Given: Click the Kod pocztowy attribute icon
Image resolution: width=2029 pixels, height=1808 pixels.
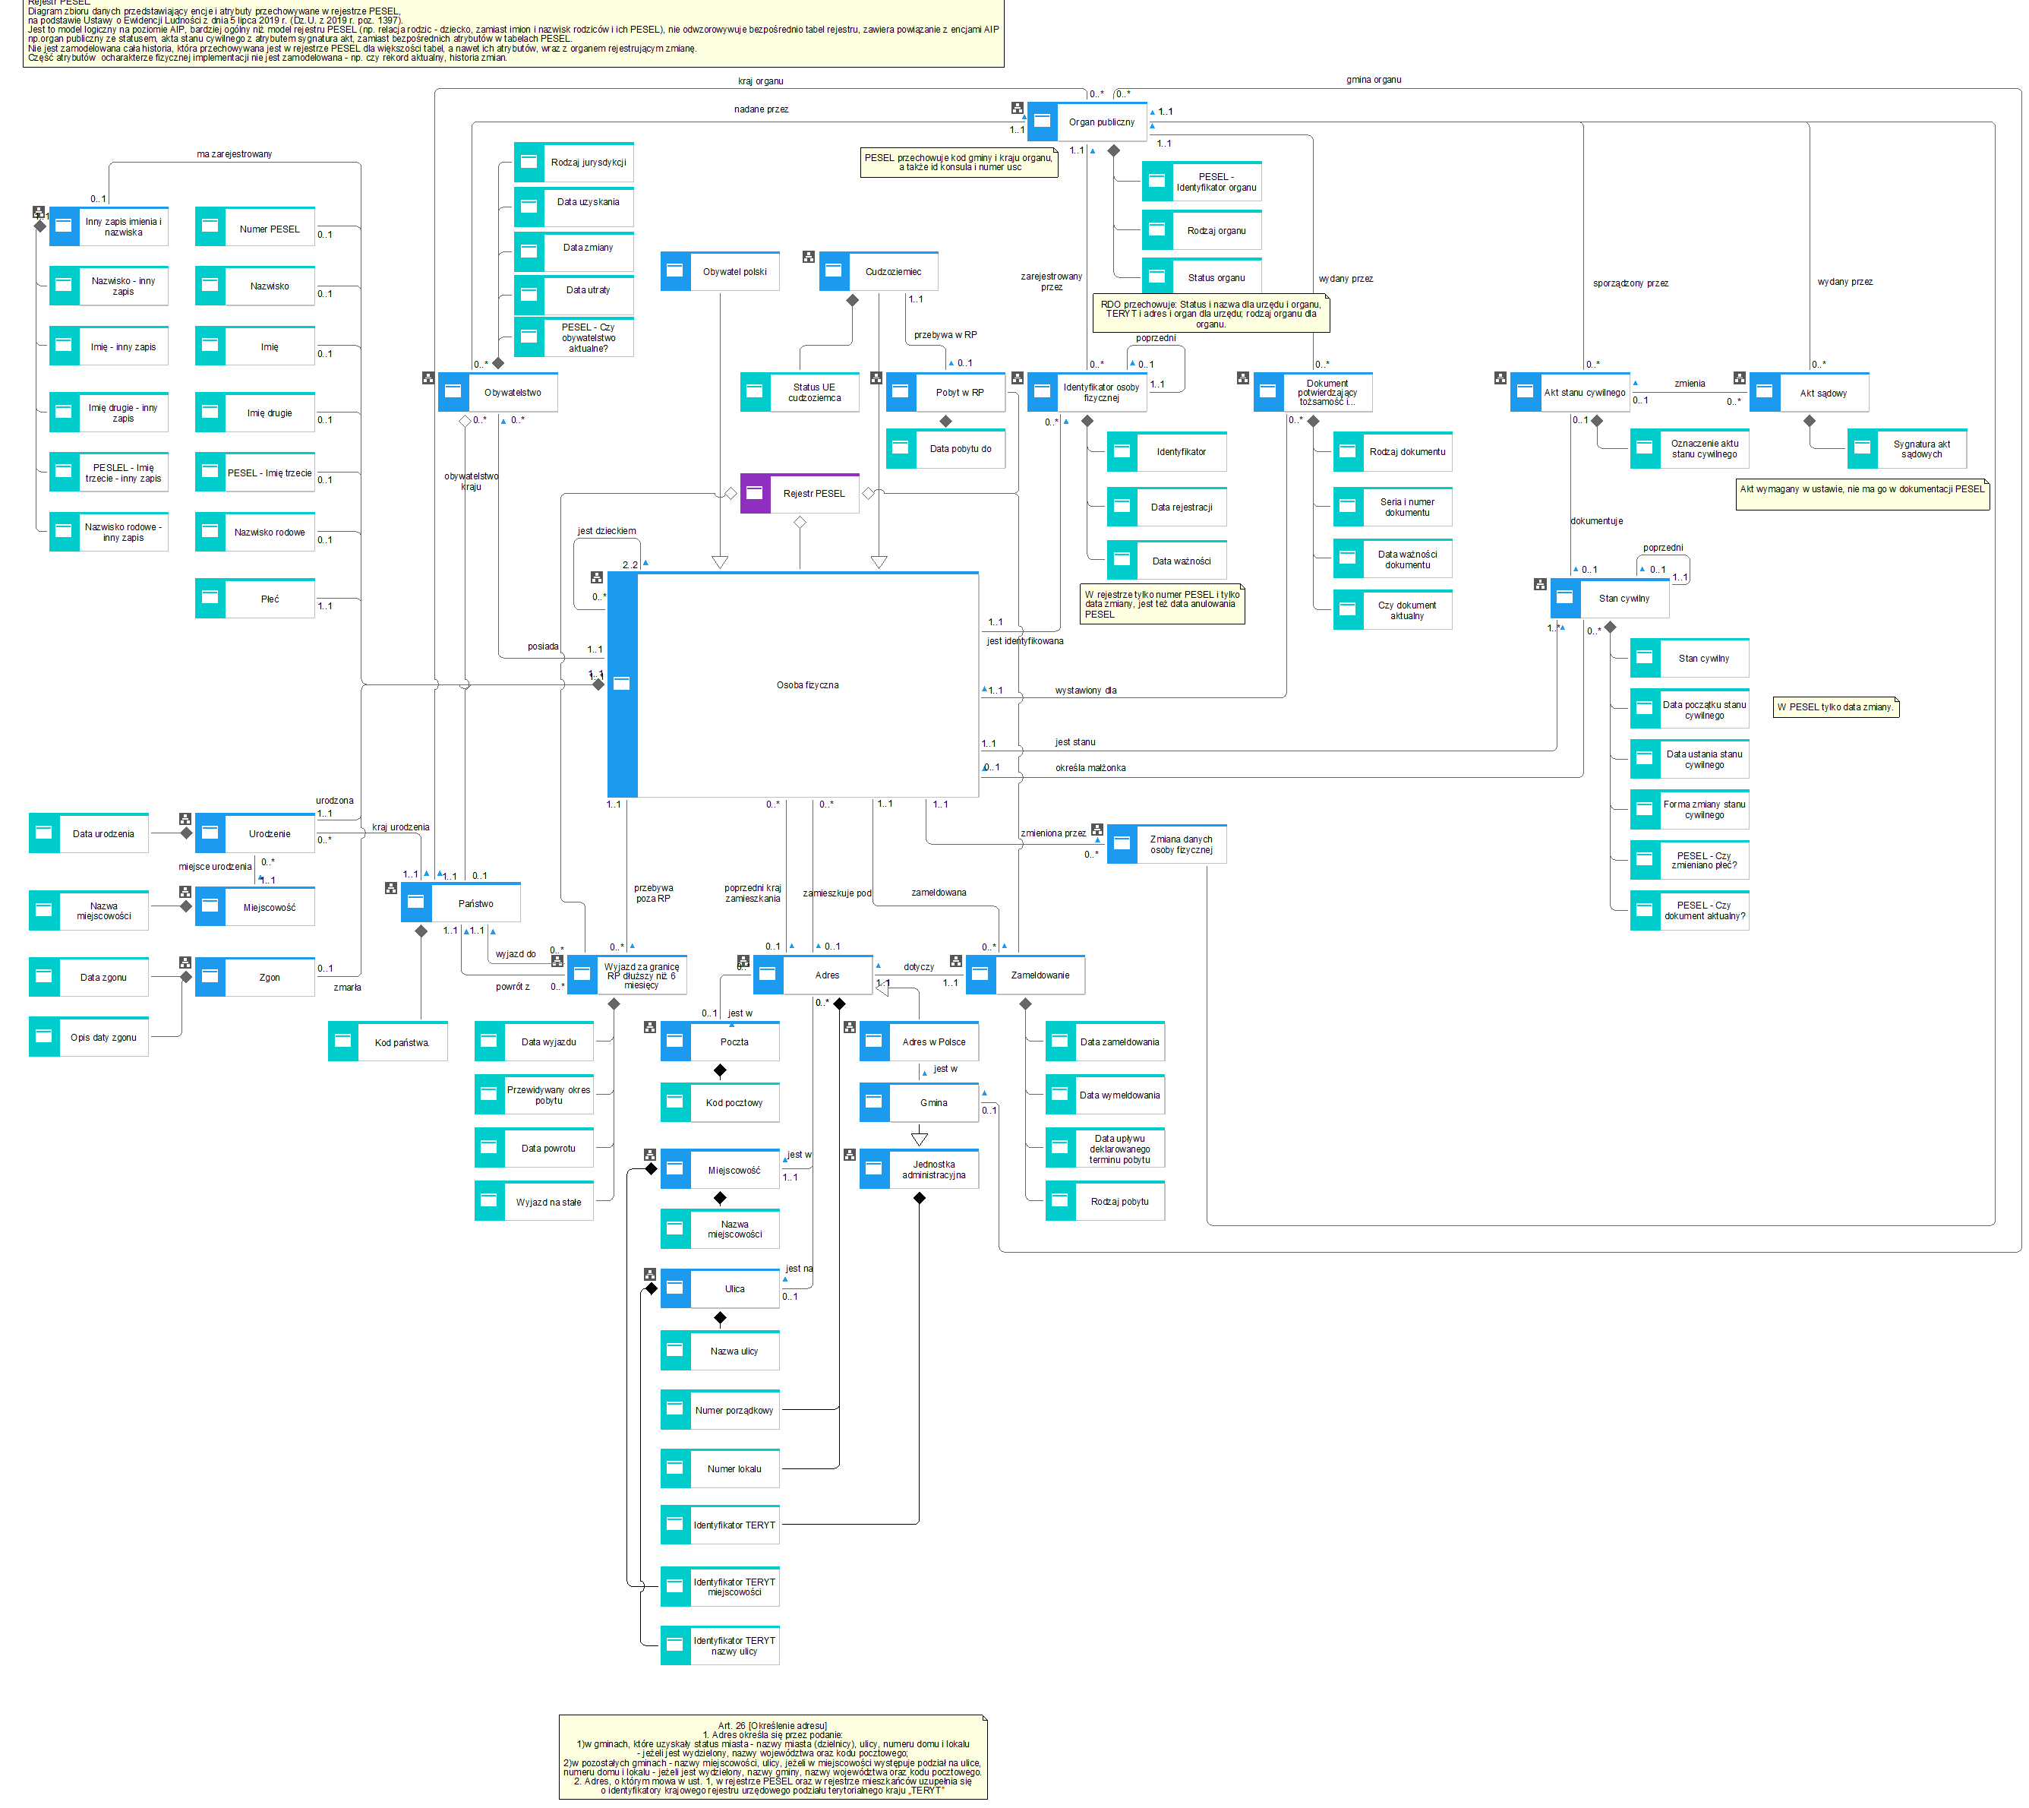Looking at the screenshot, I should (x=675, y=1102).
